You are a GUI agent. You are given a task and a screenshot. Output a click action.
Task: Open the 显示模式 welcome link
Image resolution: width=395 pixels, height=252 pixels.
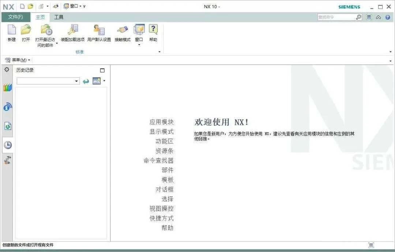pyautogui.click(x=162, y=132)
